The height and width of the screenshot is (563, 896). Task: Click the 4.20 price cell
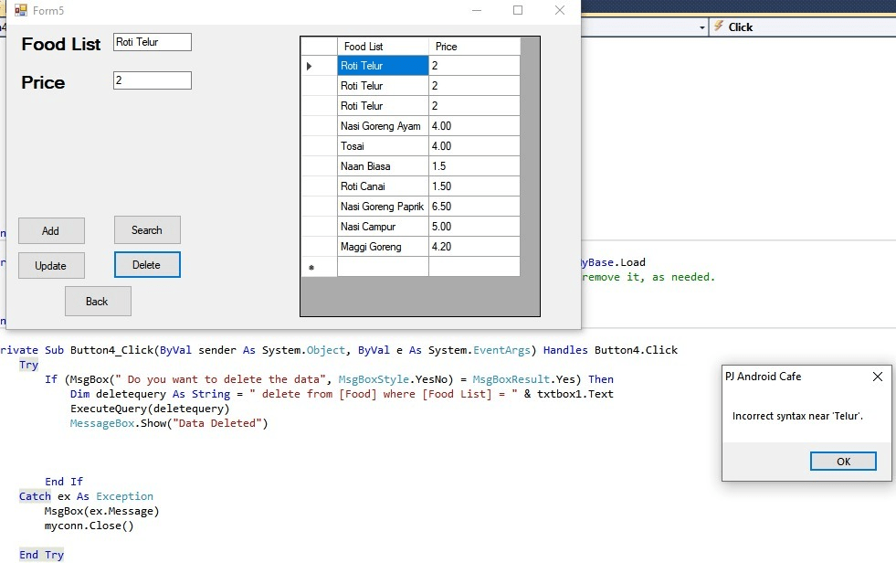point(474,247)
